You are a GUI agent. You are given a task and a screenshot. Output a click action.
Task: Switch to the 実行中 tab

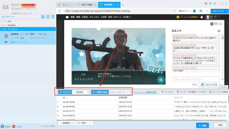tap(87, 5)
